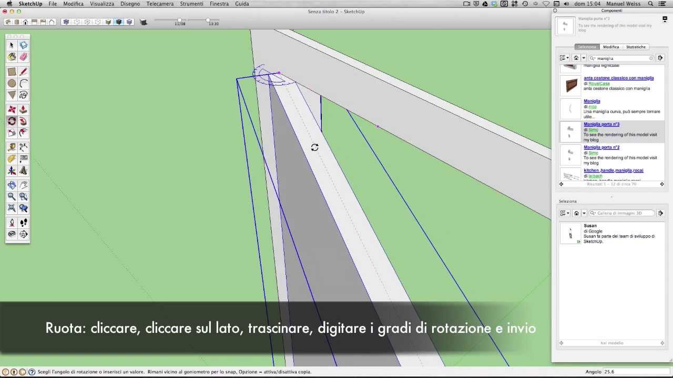Viewport: 673px width, 378px height.
Task: Select the Polygon tool
Action: [x=12, y=95]
